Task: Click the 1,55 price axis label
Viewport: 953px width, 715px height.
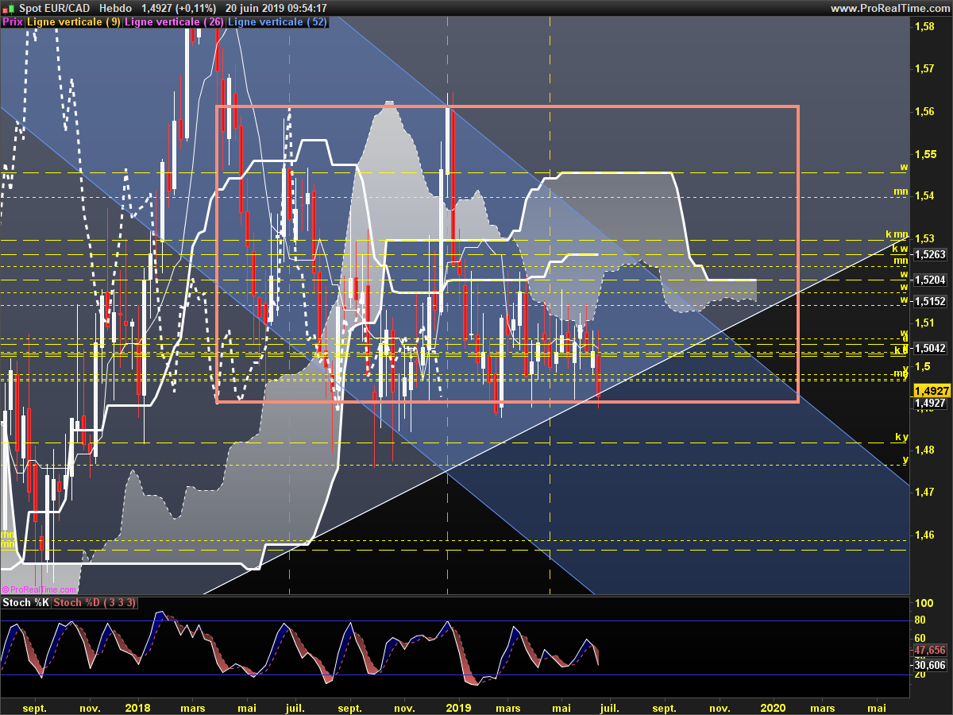Action: pos(924,154)
